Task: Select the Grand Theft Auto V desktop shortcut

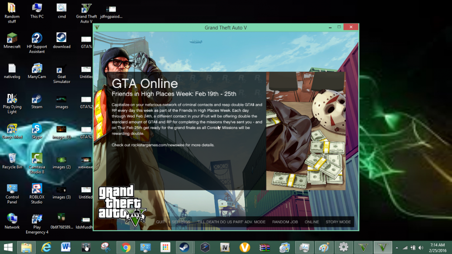Action: (86, 13)
